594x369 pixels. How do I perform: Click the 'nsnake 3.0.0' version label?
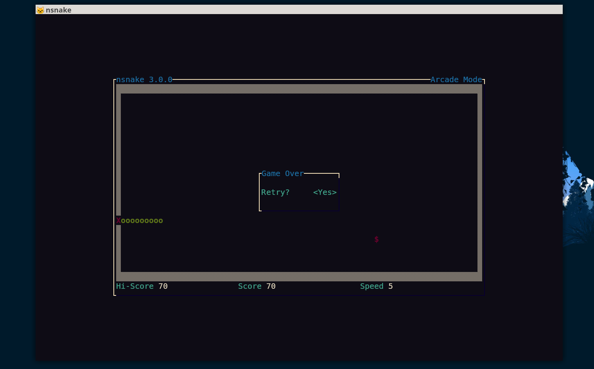pos(144,79)
